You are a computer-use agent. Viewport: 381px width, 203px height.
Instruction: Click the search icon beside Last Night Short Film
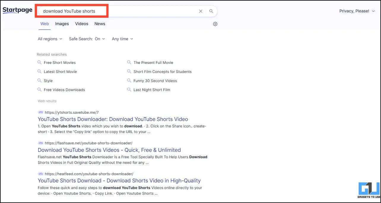pos(129,89)
